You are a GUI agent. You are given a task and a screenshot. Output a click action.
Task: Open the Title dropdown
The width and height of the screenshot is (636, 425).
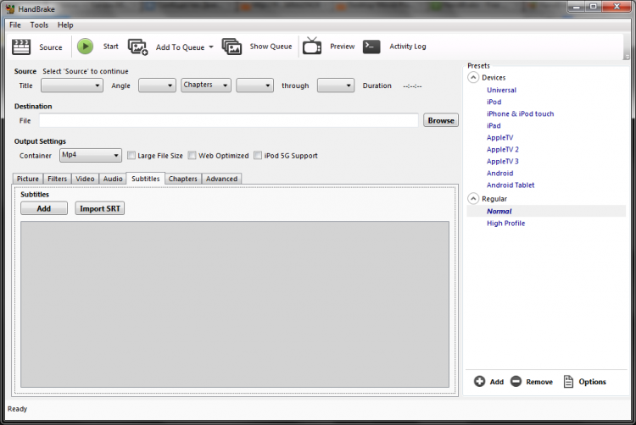[x=72, y=86]
